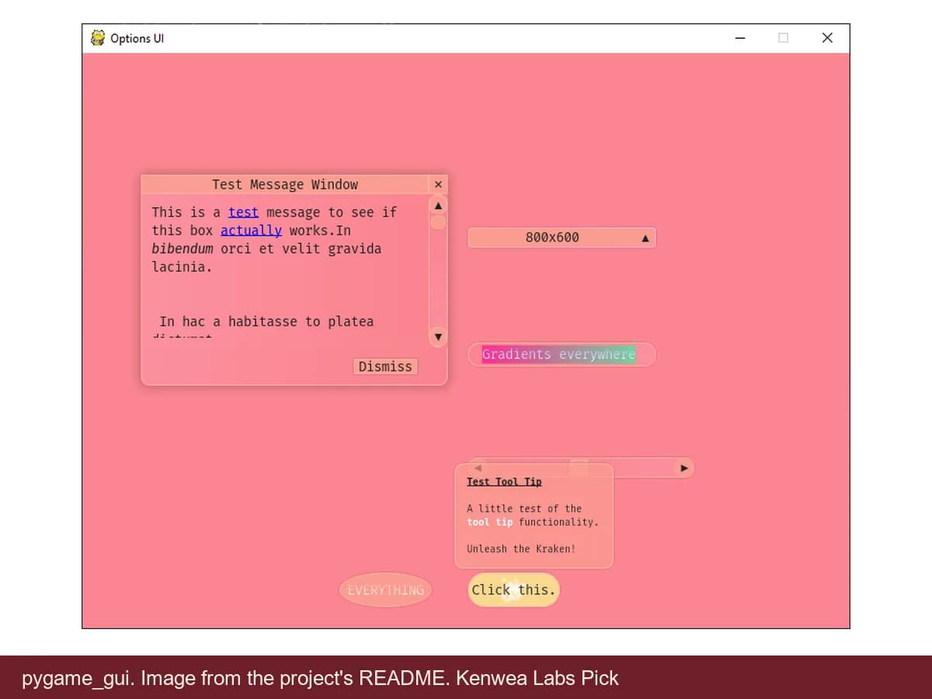Click the 'Gradients everywhere' button
The image size is (932, 699).
click(x=562, y=354)
